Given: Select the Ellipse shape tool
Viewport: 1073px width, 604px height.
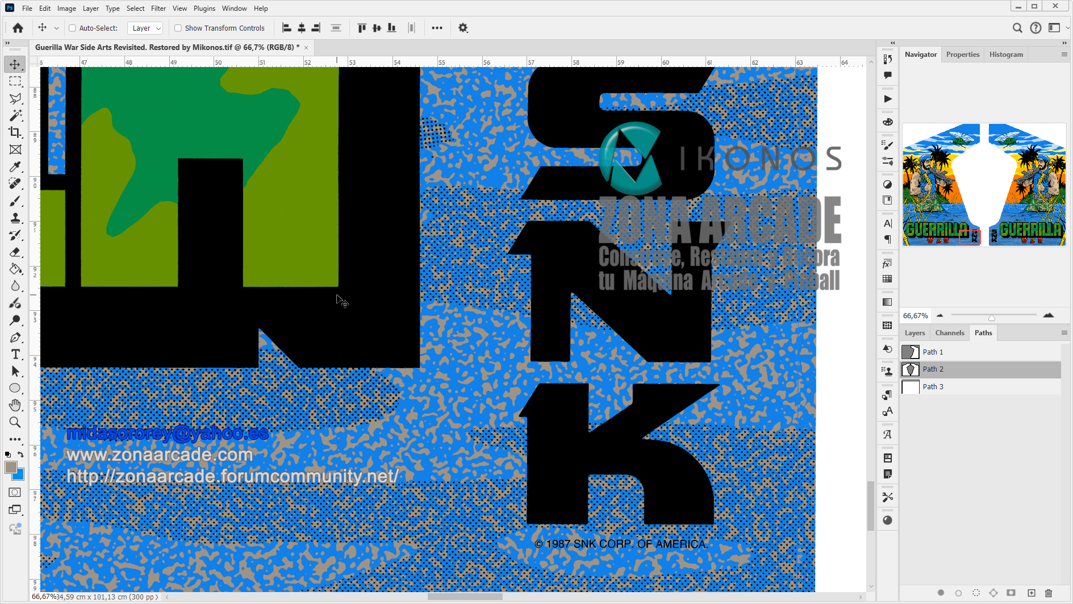Looking at the screenshot, I should pos(15,389).
